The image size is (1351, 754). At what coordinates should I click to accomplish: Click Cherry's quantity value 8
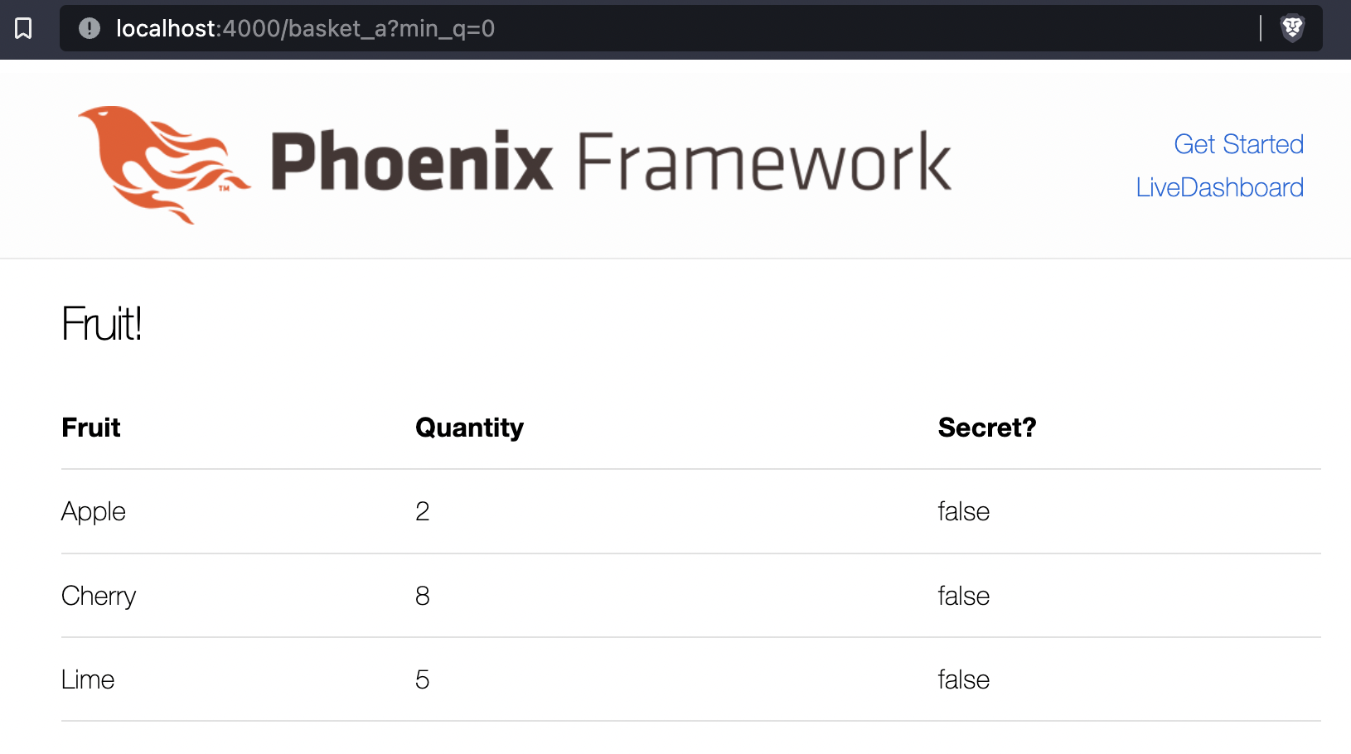(x=422, y=596)
